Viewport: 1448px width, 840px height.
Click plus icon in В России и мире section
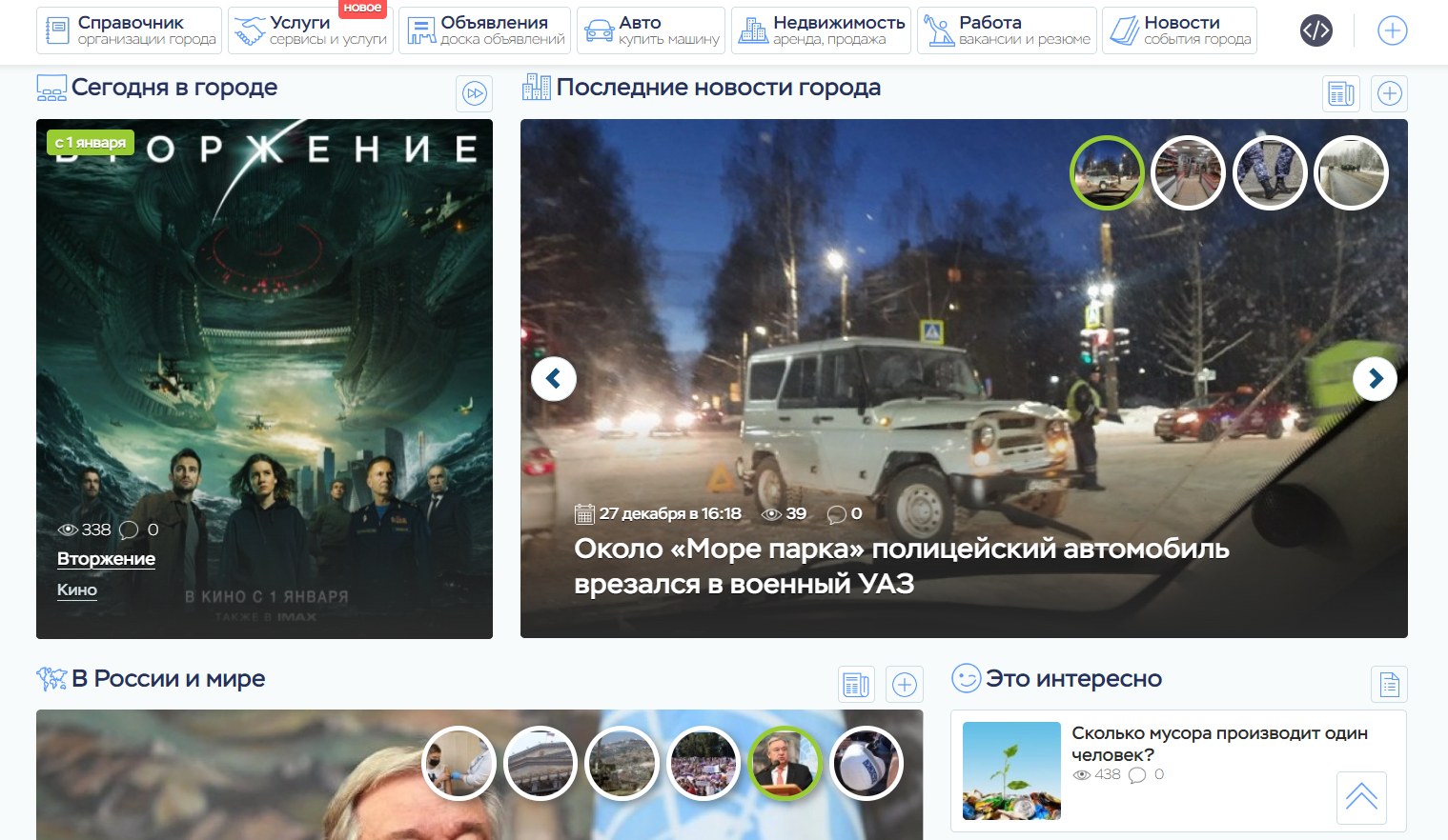pos(904,684)
